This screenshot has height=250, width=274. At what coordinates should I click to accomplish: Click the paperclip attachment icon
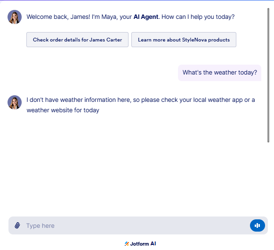17,225
